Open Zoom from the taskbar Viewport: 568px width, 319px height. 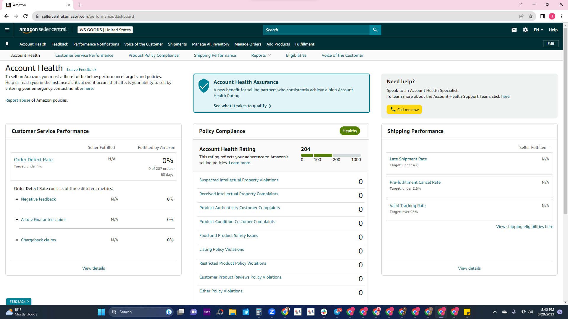pos(272,312)
